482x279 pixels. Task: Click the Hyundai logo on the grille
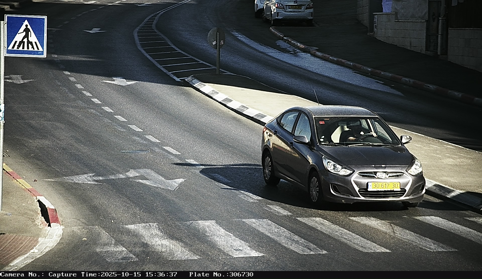(382, 175)
